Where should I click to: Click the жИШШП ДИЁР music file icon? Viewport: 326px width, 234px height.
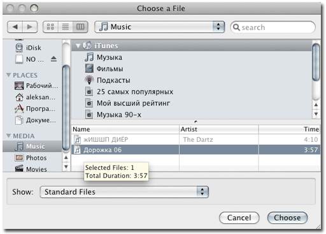coord(77,139)
